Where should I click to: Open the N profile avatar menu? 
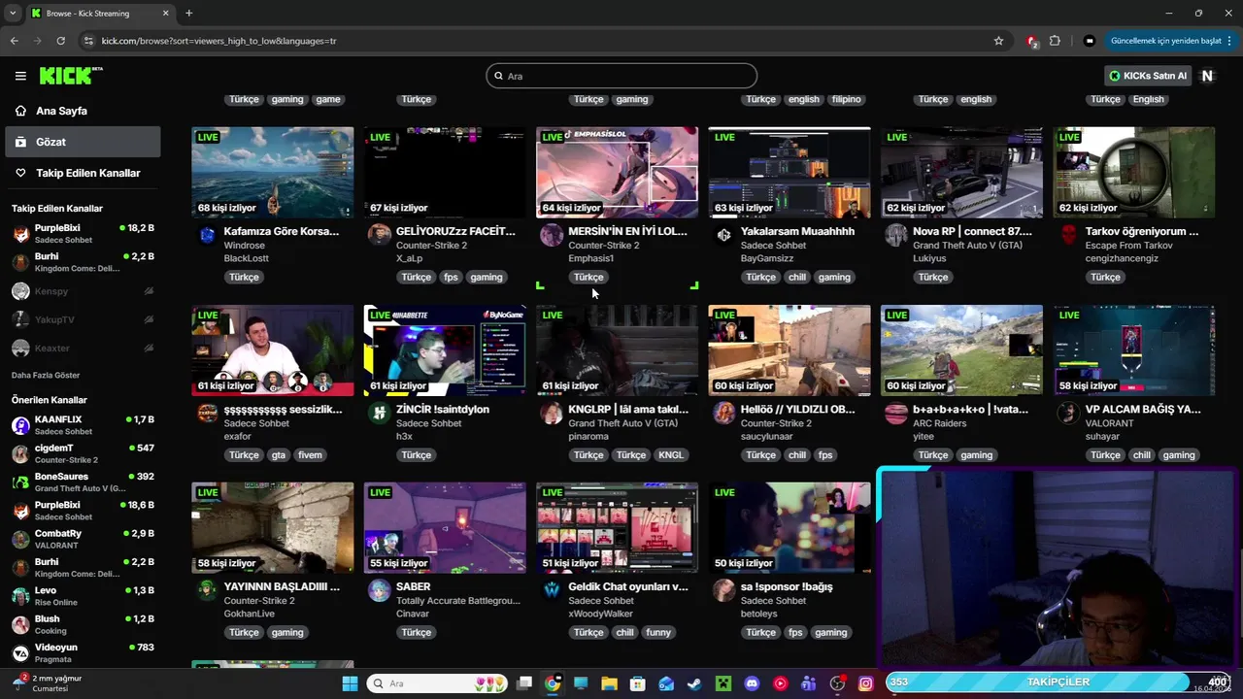pyautogui.click(x=1207, y=76)
